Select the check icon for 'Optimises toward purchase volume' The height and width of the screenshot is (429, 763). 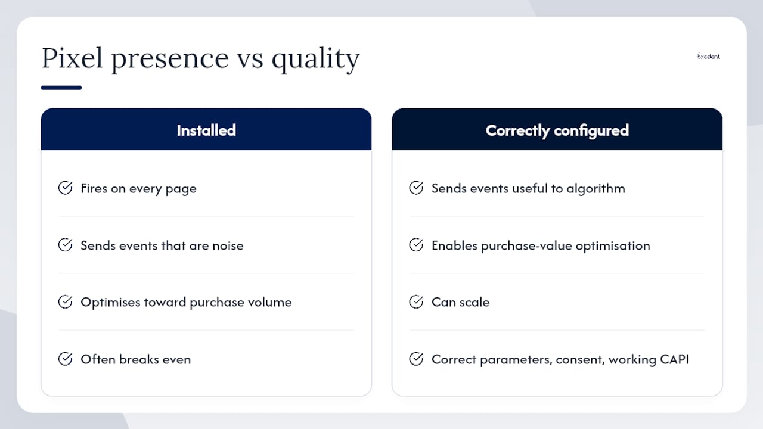point(65,302)
